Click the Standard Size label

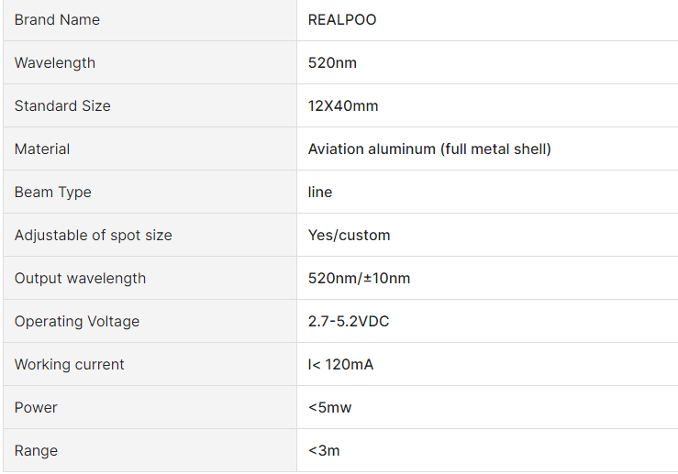tap(62, 106)
